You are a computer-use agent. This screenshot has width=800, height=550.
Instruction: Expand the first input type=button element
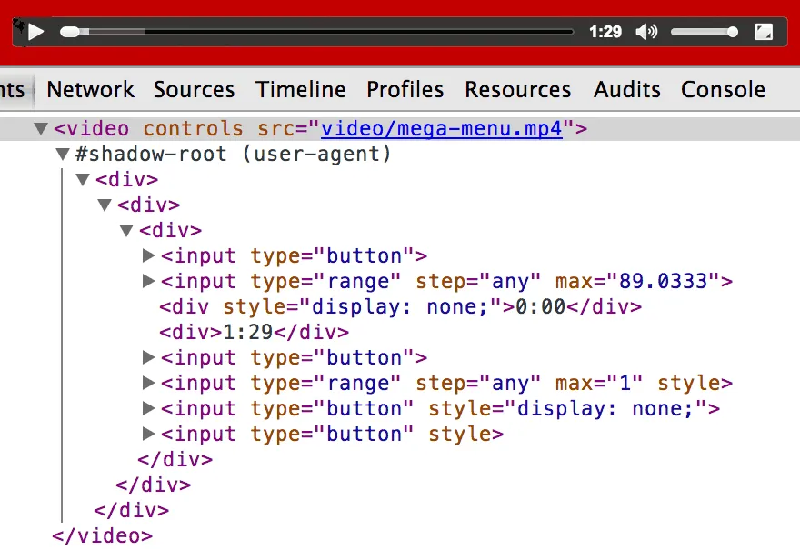click(148, 255)
